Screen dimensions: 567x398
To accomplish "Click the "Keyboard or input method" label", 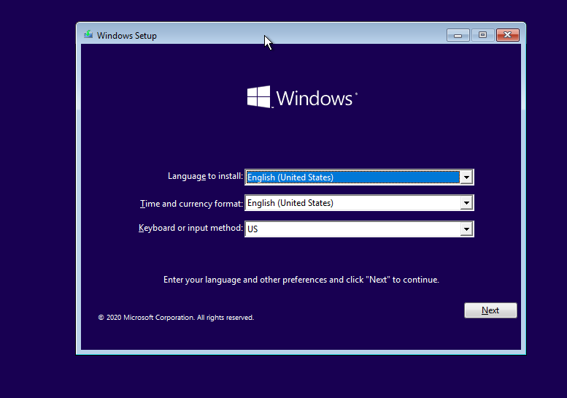I will click(x=190, y=229).
